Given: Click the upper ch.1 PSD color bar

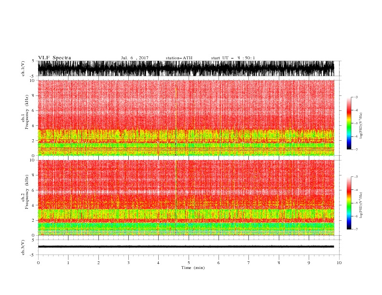Looking at the screenshot, I should (349, 123).
